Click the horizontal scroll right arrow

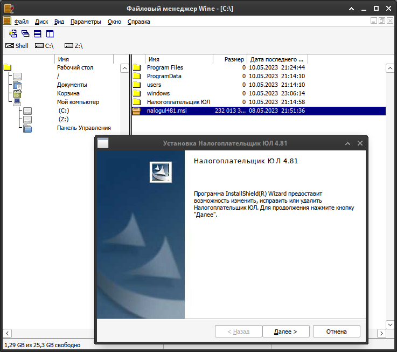381,333
